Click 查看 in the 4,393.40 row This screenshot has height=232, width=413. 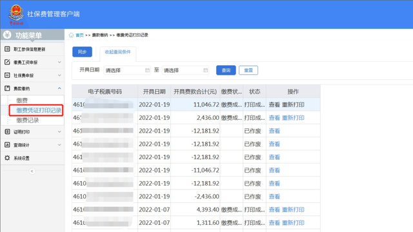[274, 209]
